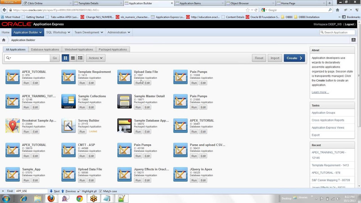Open the Template Requirement application icon
The image size is (361, 203).
click(69, 77)
